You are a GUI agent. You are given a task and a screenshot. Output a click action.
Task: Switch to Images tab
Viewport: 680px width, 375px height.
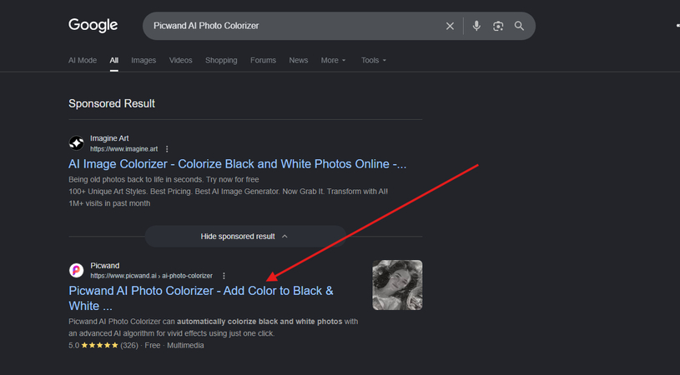point(144,60)
